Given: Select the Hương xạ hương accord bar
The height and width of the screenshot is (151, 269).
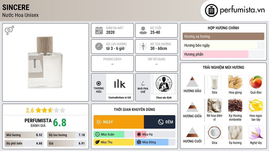Looking at the screenshot, I should [x=223, y=36].
